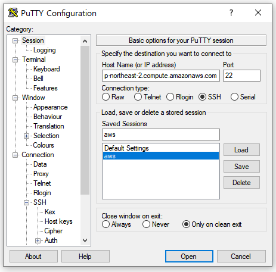The width and height of the screenshot is (276, 272).
Task: Click the category tree scroll down arrow
Action: 85,240
